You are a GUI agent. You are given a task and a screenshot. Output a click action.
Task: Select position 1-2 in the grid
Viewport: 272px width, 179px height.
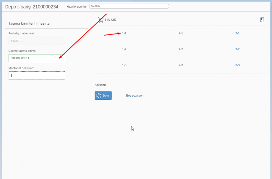(x=124, y=49)
